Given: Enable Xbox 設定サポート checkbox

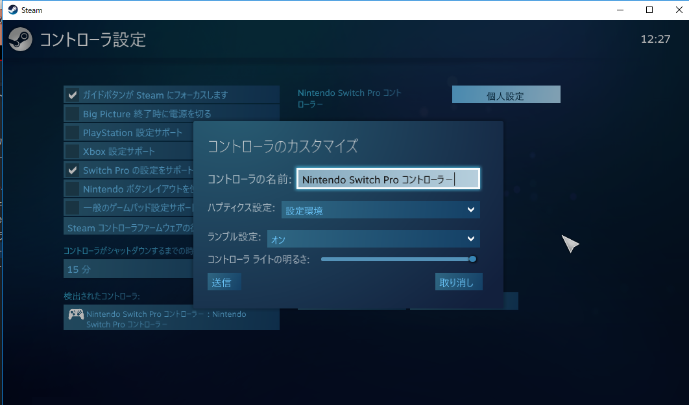Looking at the screenshot, I should (73, 152).
